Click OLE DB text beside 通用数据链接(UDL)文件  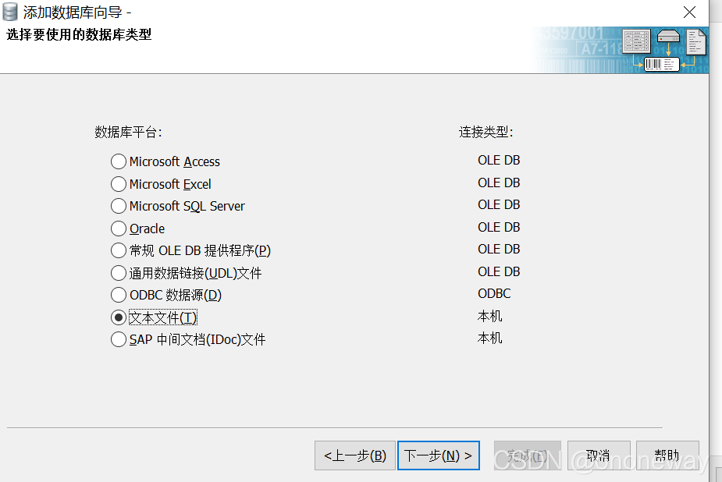[499, 272]
